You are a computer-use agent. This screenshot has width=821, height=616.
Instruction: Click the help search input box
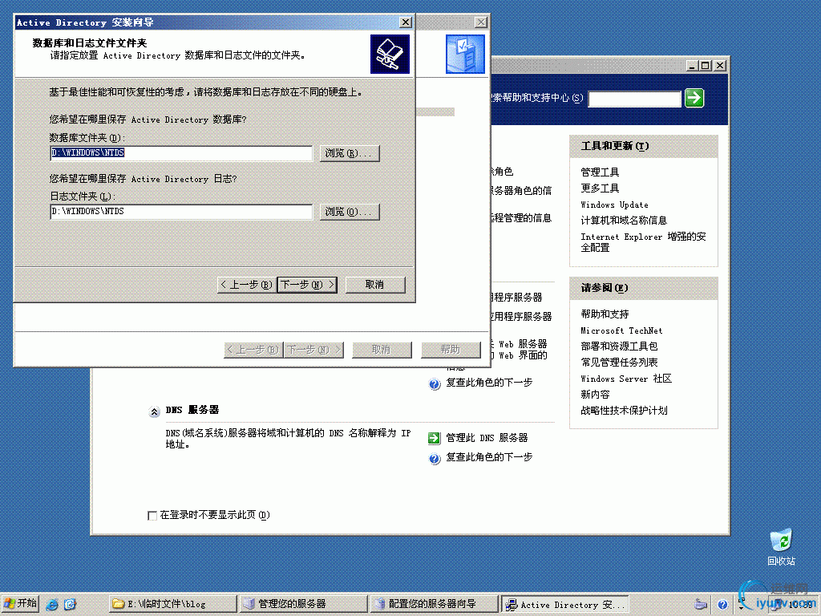634,99
